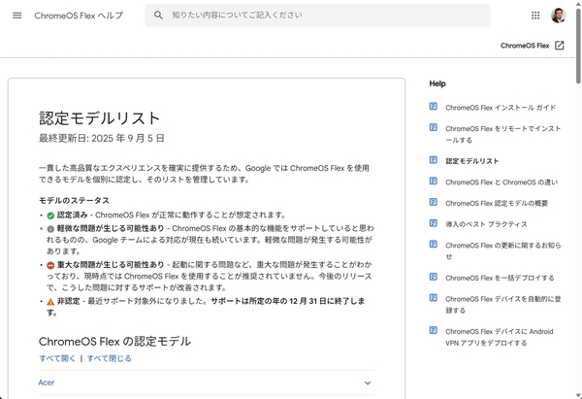Click the page vertical scrollbar thumb
This screenshot has width=582, height=399.
(578, 46)
